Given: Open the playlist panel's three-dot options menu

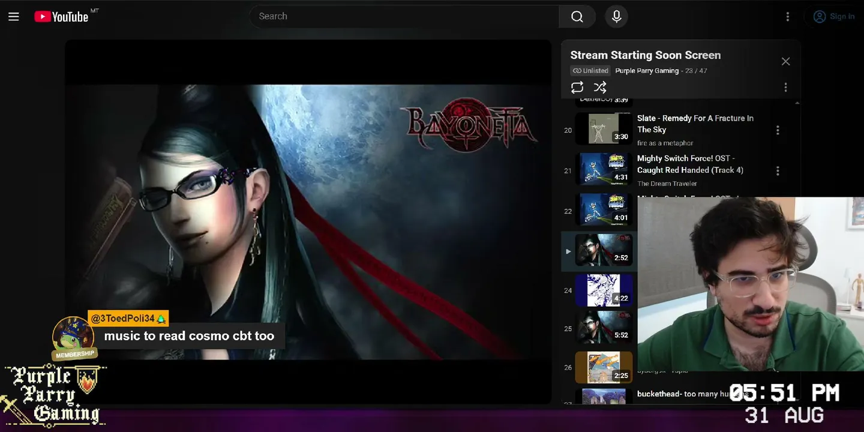Looking at the screenshot, I should click(x=785, y=88).
